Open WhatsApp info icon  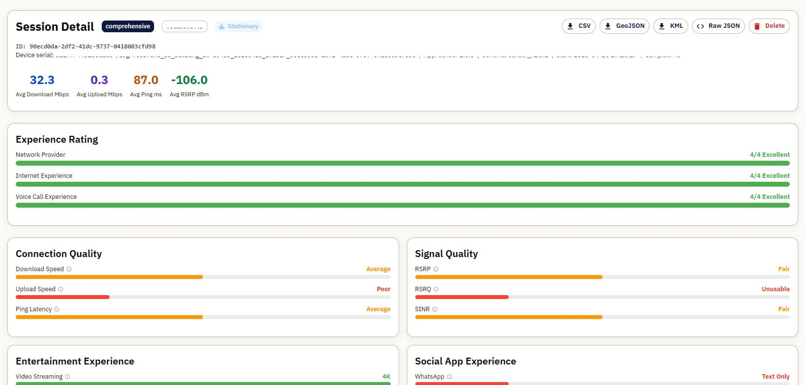click(449, 377)
